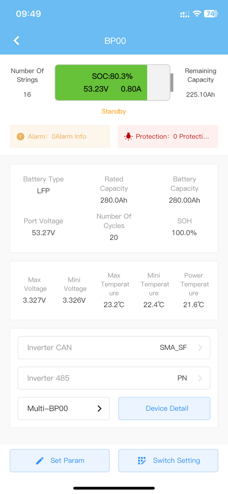Open the Alarm Info panel

(x=60, y=136)
